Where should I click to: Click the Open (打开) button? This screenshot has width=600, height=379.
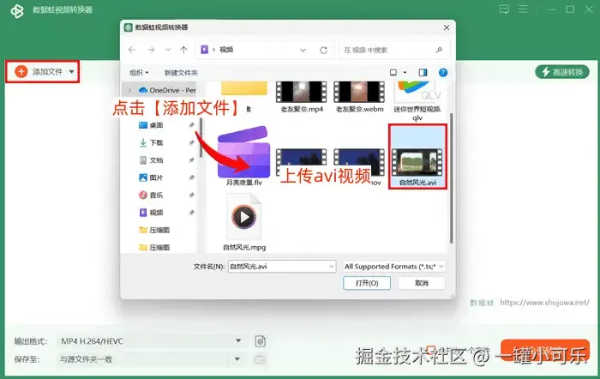(367, 283)
